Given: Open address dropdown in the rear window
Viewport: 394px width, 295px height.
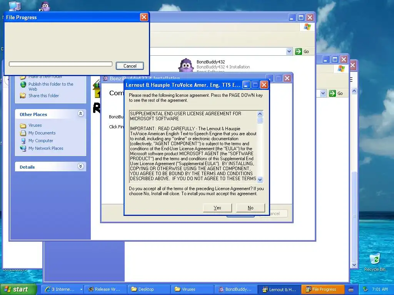Looking at the screenshot, I should click(x=323, y=93).
